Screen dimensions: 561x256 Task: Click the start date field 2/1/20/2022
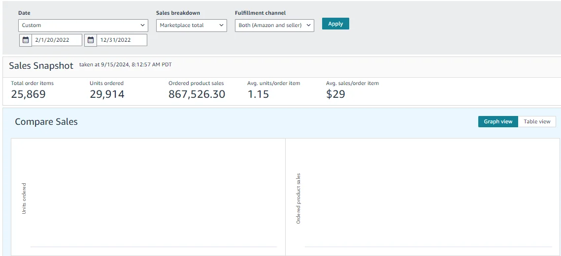point(57,40)
